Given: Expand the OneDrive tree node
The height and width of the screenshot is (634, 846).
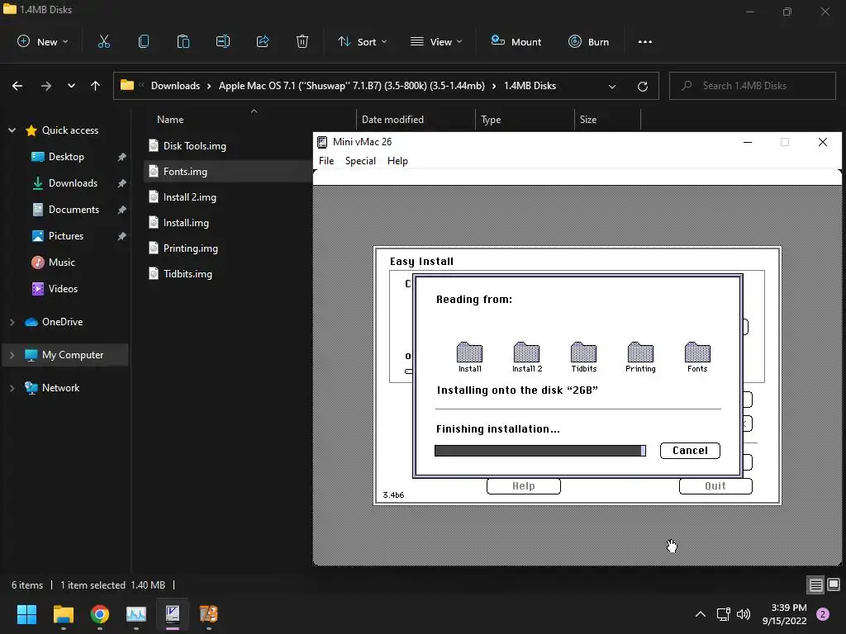Looking at the screenshot, I should (x=12, y=322).
